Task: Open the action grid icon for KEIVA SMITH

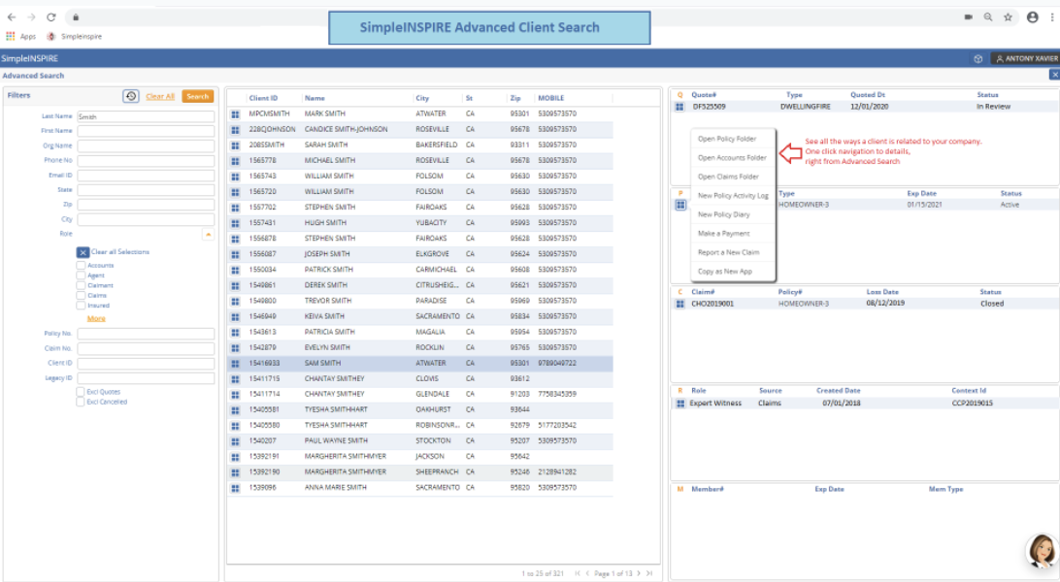Action: [235, 316]
